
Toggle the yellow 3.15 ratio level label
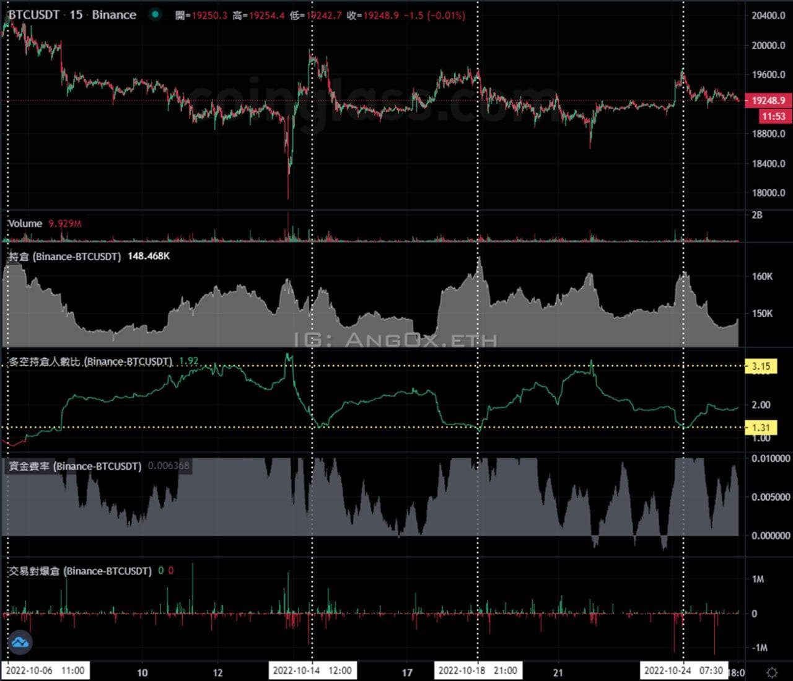coord(762,366)
